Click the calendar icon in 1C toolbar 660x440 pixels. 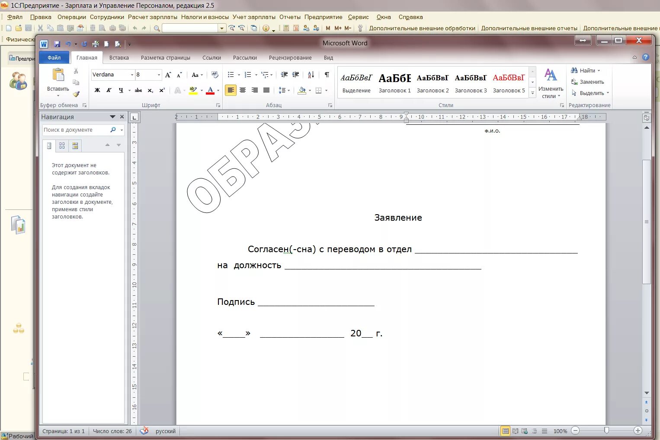296,28
